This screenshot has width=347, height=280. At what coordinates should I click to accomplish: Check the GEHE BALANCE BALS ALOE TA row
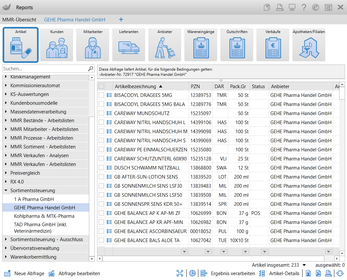[x=101, y=240]
